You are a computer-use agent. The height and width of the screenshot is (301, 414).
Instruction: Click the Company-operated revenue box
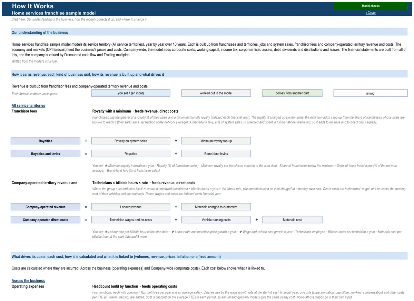coord(46,207)
